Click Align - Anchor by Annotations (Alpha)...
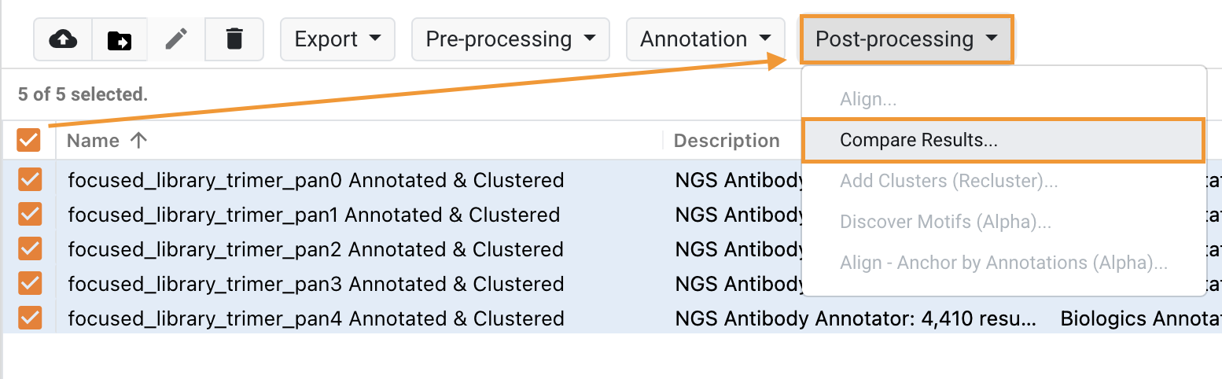This screenshot has width=1222, height=379. coord(1003,263)
